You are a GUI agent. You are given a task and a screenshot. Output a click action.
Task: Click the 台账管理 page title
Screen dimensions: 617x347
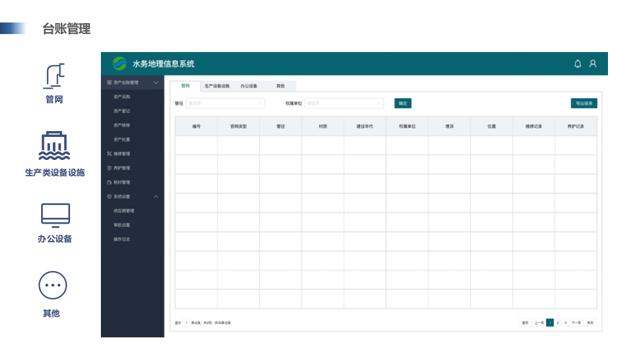tap(66, 29)
